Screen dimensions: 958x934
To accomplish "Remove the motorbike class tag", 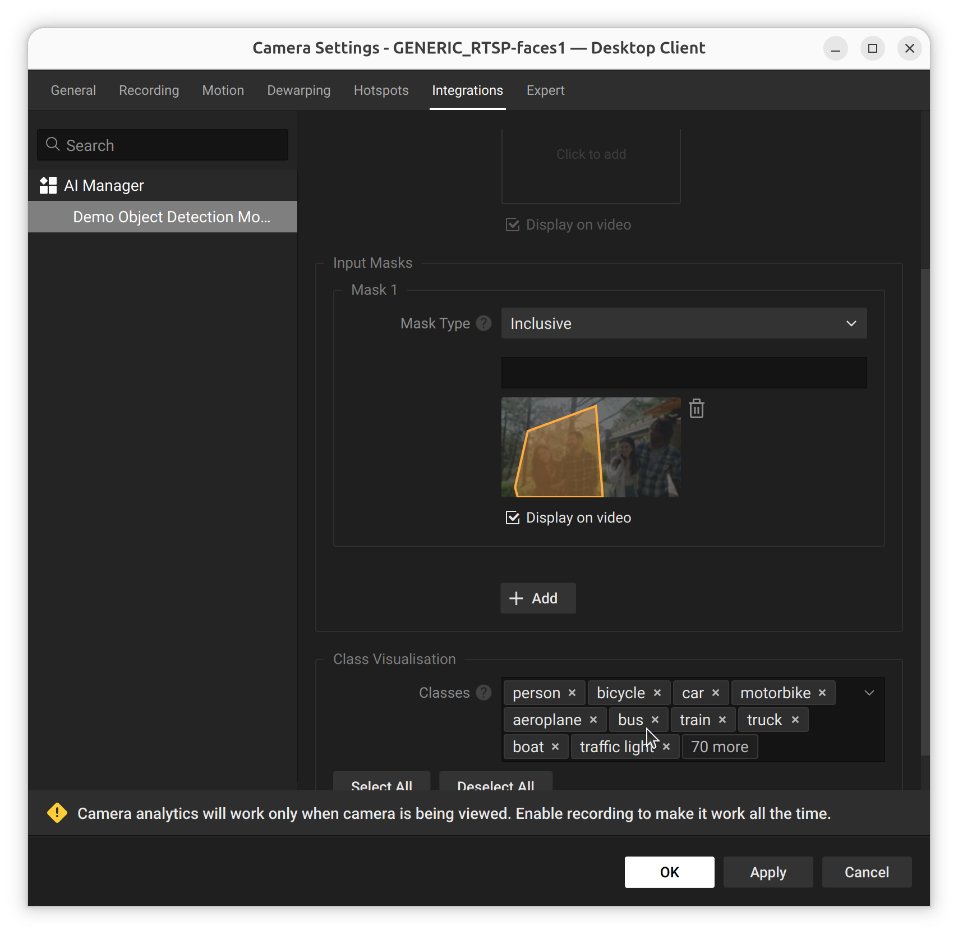I will (822, 693).
